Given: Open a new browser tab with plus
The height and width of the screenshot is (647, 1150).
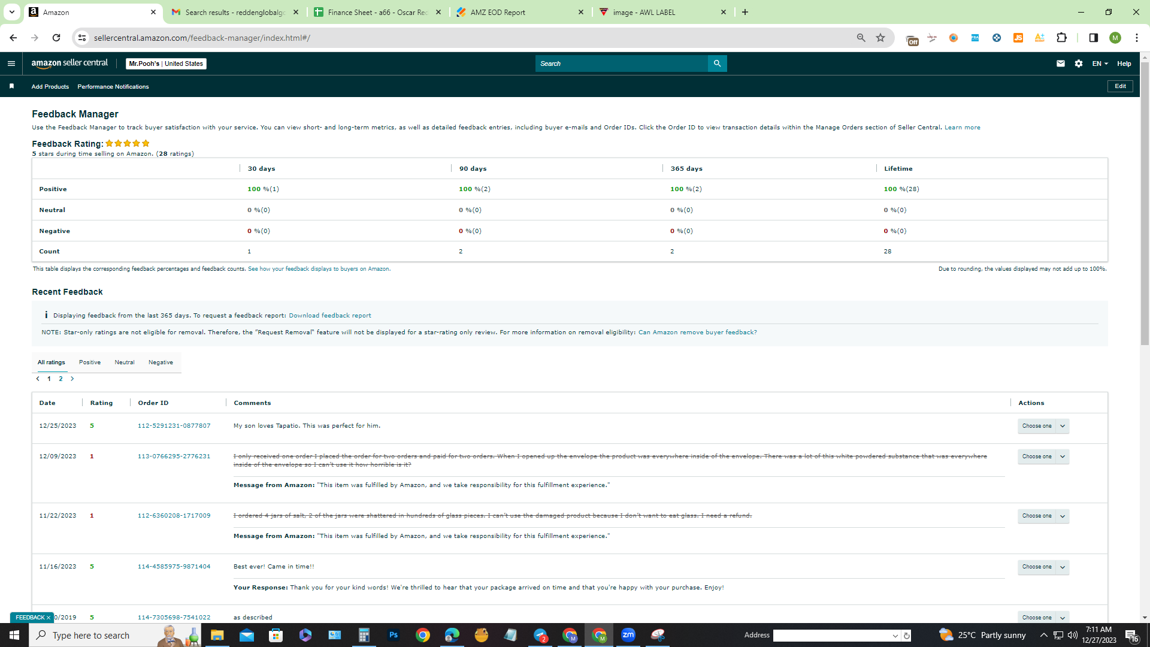Looking at the screenshot, I should (745, 12).
